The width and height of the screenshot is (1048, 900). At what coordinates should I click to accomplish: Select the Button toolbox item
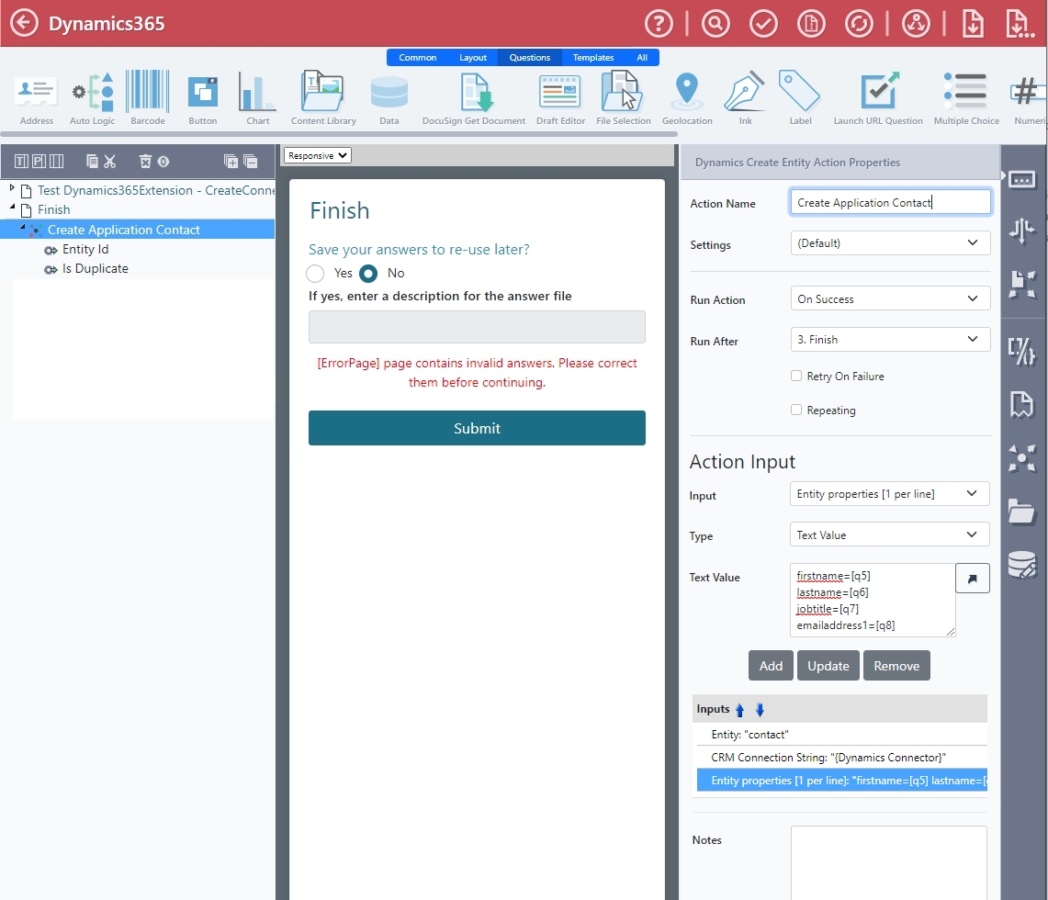pos(202,98)
